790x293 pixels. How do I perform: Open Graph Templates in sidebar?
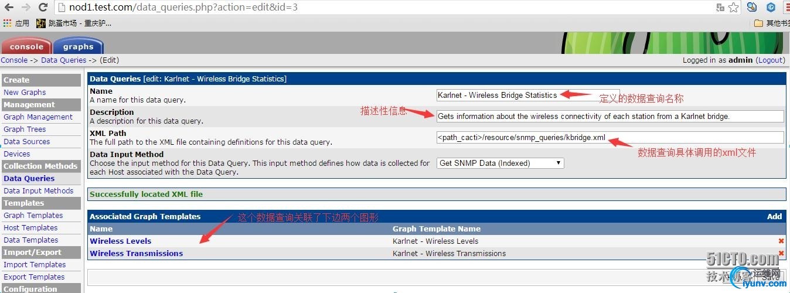tap(33, 215)
